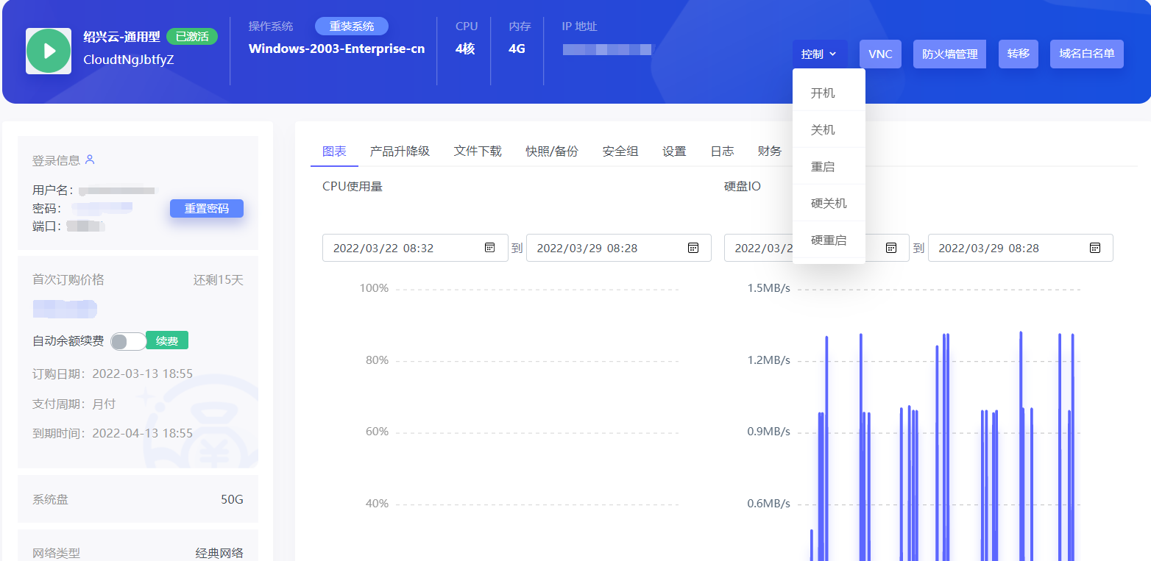Click the 经典网络 network type value
1151x561 pixels.
point(219,553)
